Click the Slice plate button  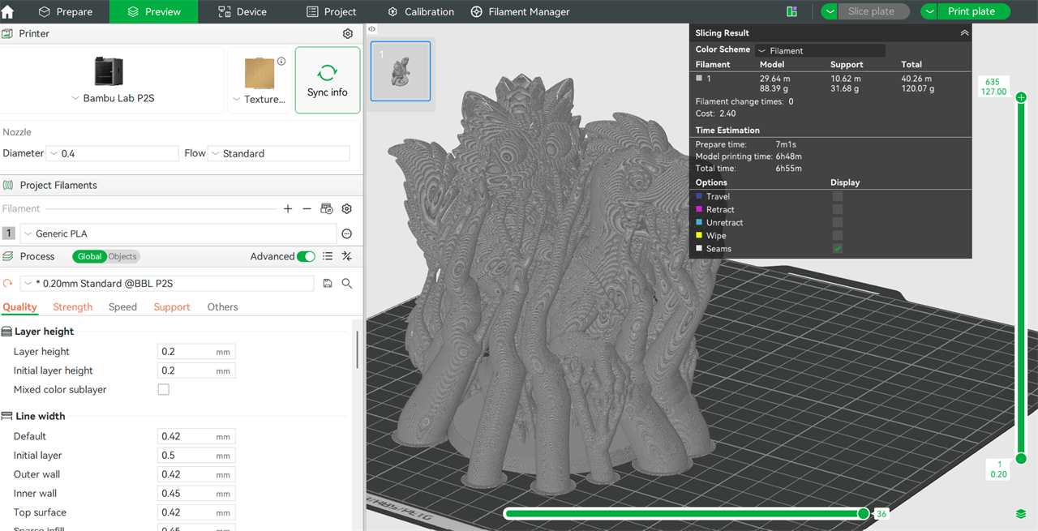[874, 11]
